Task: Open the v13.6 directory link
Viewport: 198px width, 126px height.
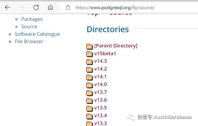Action: click(x=101, y=100)
